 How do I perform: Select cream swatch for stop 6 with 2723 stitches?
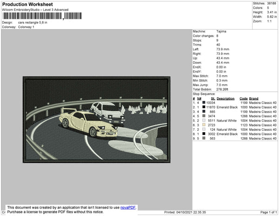(204, 125)
